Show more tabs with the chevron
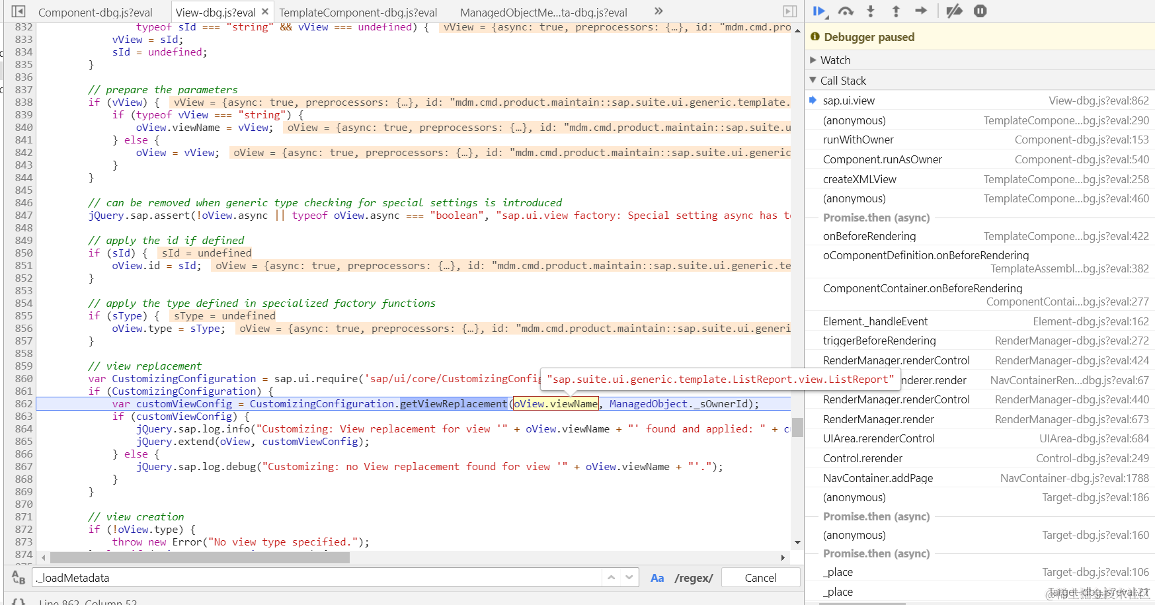Viewport: 1155px width, 605px height. (658, 11)
